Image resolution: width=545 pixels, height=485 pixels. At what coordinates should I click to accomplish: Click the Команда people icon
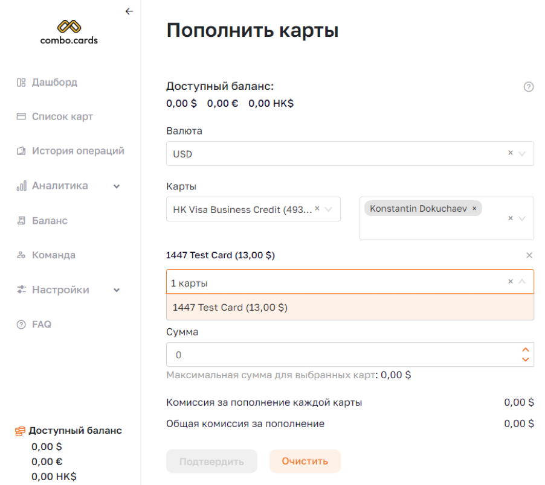click(x=21, y=255)
